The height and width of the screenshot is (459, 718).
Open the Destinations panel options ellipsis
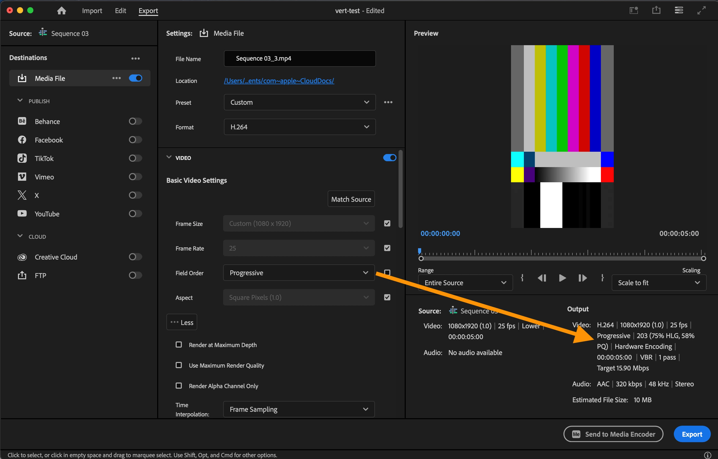[x=135, y=59]
